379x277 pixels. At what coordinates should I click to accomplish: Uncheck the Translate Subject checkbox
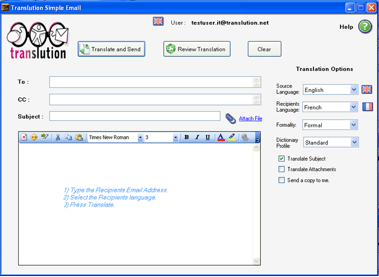[x=281, y=159]
